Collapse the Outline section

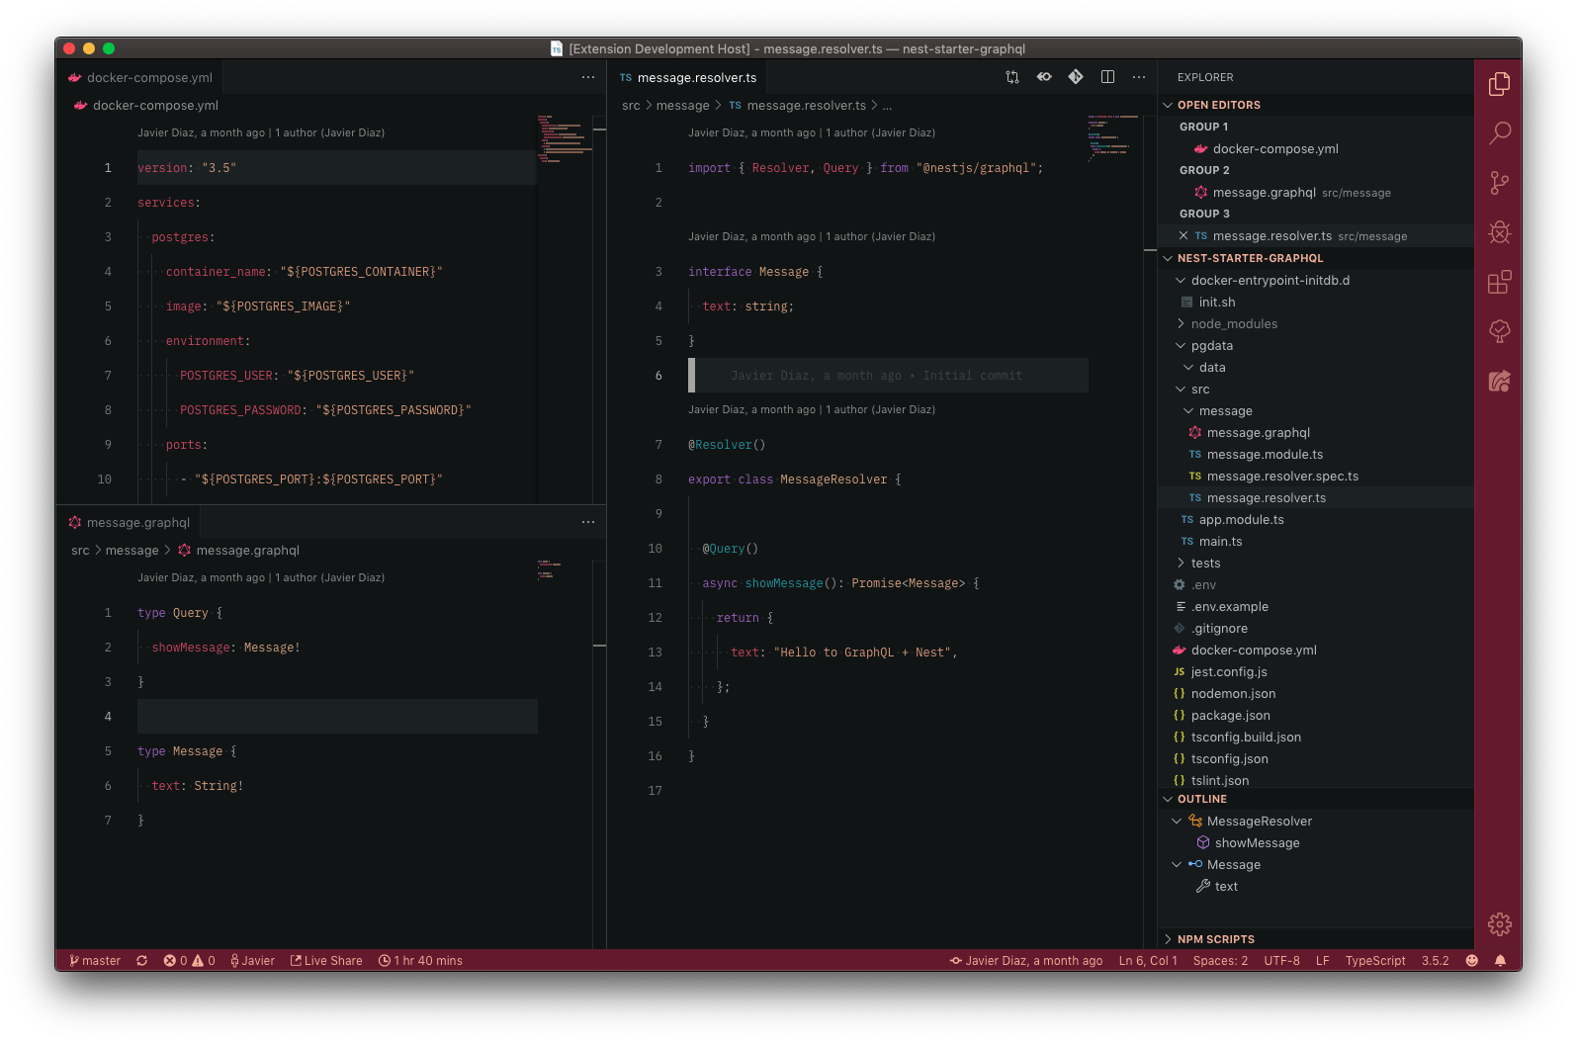pos(1316,799)
